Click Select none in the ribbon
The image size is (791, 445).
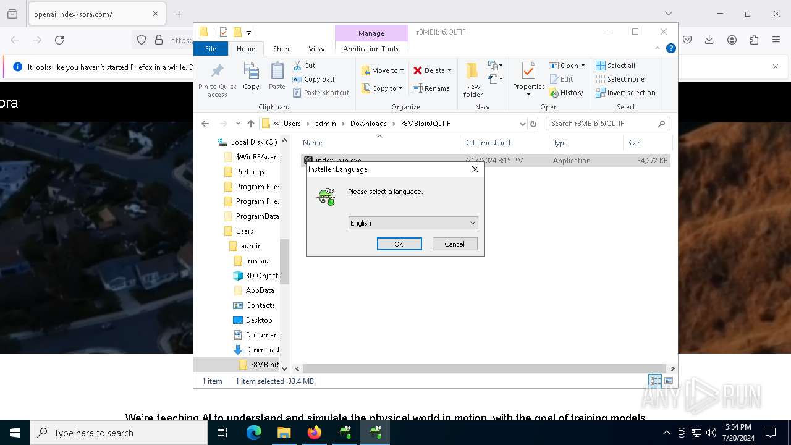620,79
